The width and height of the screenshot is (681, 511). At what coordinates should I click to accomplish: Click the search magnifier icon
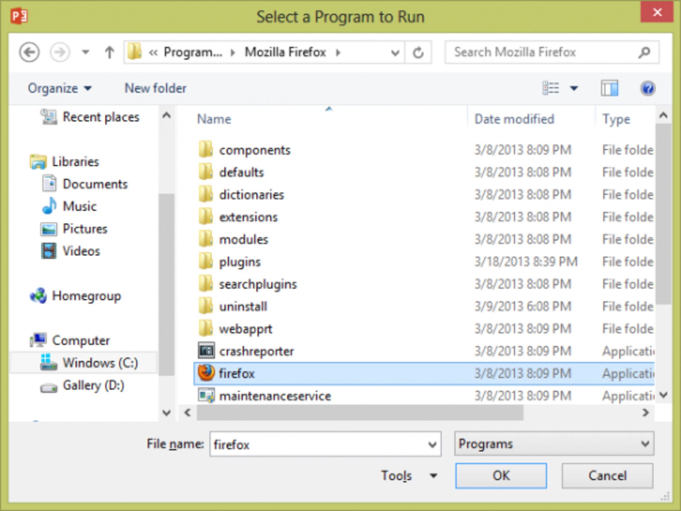644,52
